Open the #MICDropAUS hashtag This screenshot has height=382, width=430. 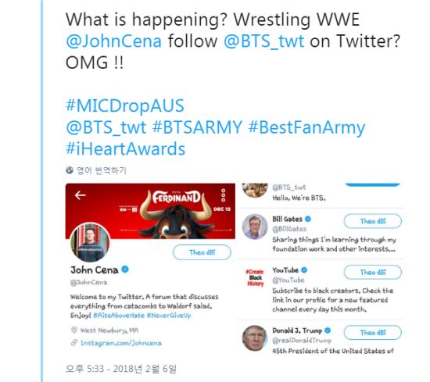click(x=125, y=105)
